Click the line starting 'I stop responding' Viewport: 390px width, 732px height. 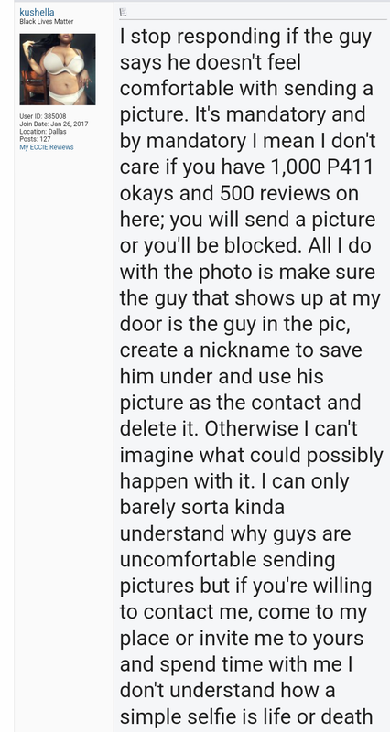click(245, 37)
